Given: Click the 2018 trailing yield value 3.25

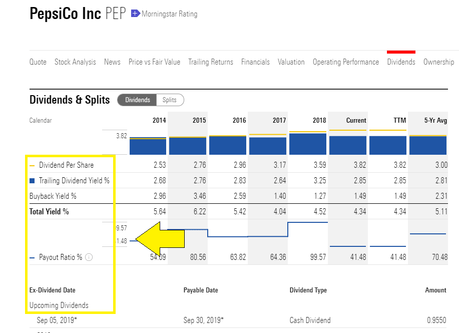Looking at the screenshot, I should [x=320, y=181].
